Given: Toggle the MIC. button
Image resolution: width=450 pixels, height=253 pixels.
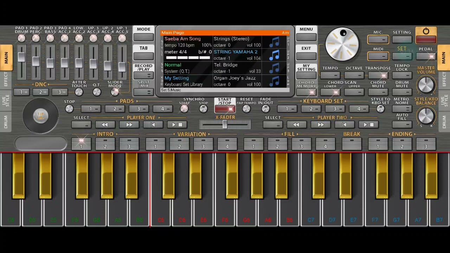Looking at the screenshot, I should click(x=378, y=39).
